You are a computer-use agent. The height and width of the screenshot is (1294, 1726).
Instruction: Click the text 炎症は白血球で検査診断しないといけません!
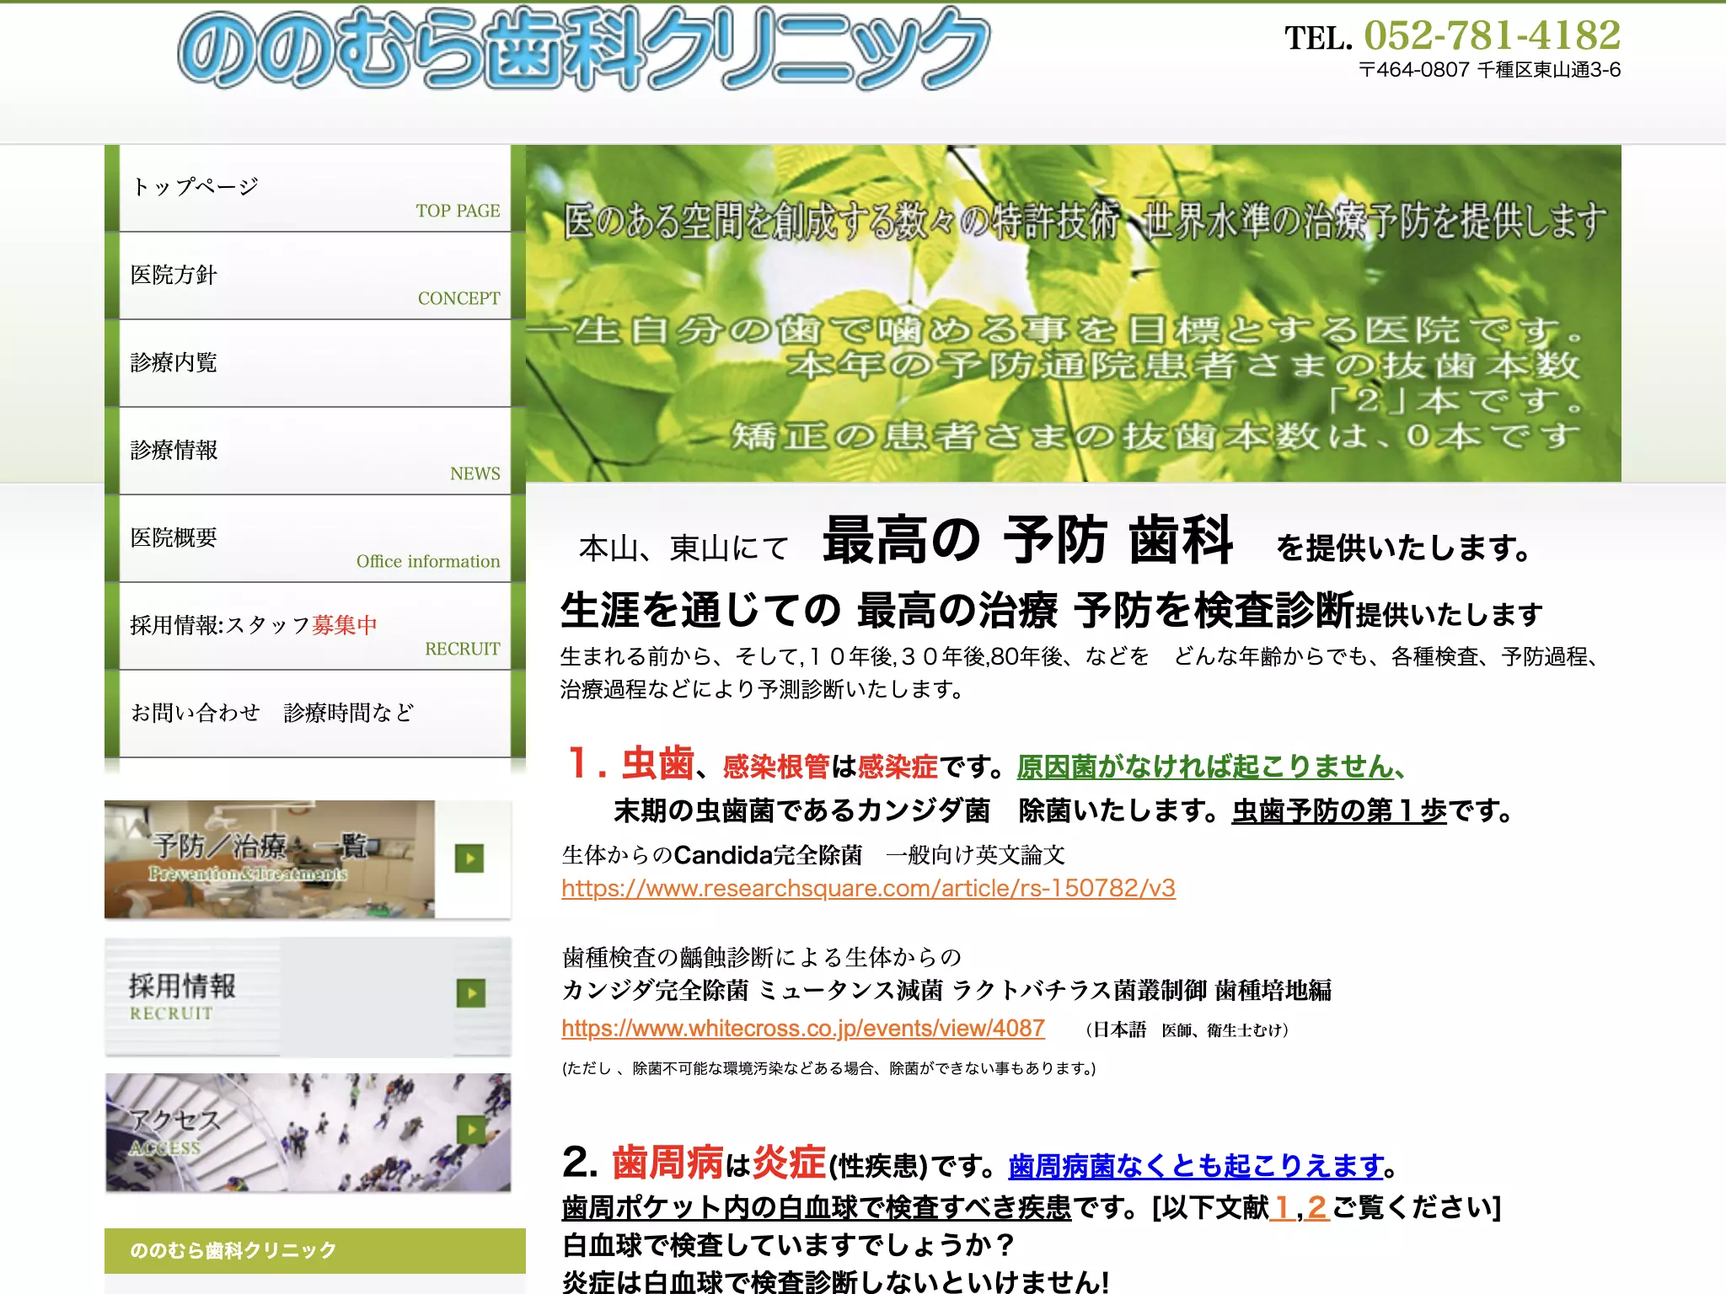click(x=835, y=1281)
